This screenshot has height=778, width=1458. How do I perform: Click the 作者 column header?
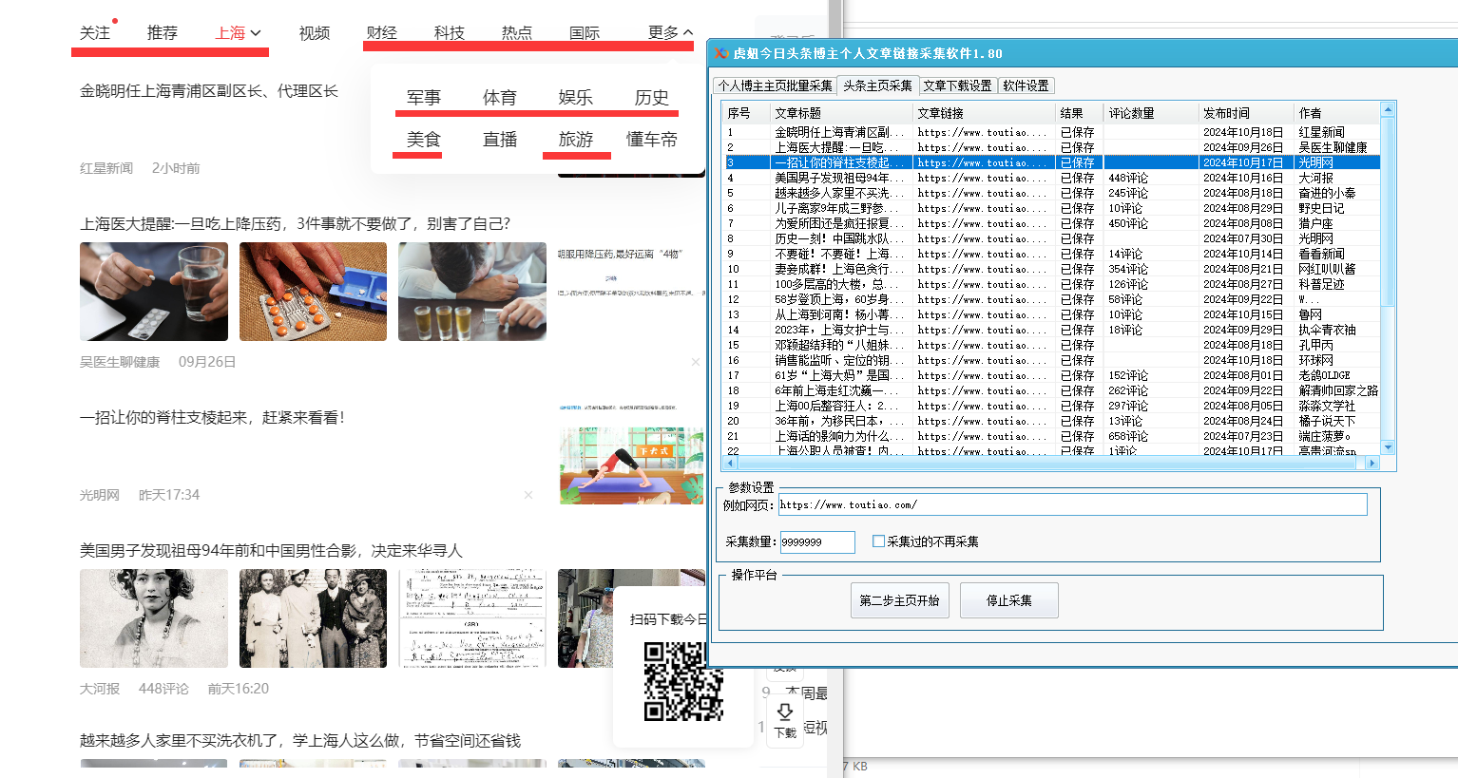tap(1337, 113)
